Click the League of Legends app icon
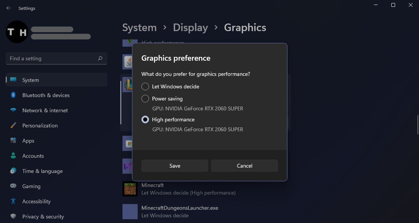This screenshot has width=419, height=223. 127,85
